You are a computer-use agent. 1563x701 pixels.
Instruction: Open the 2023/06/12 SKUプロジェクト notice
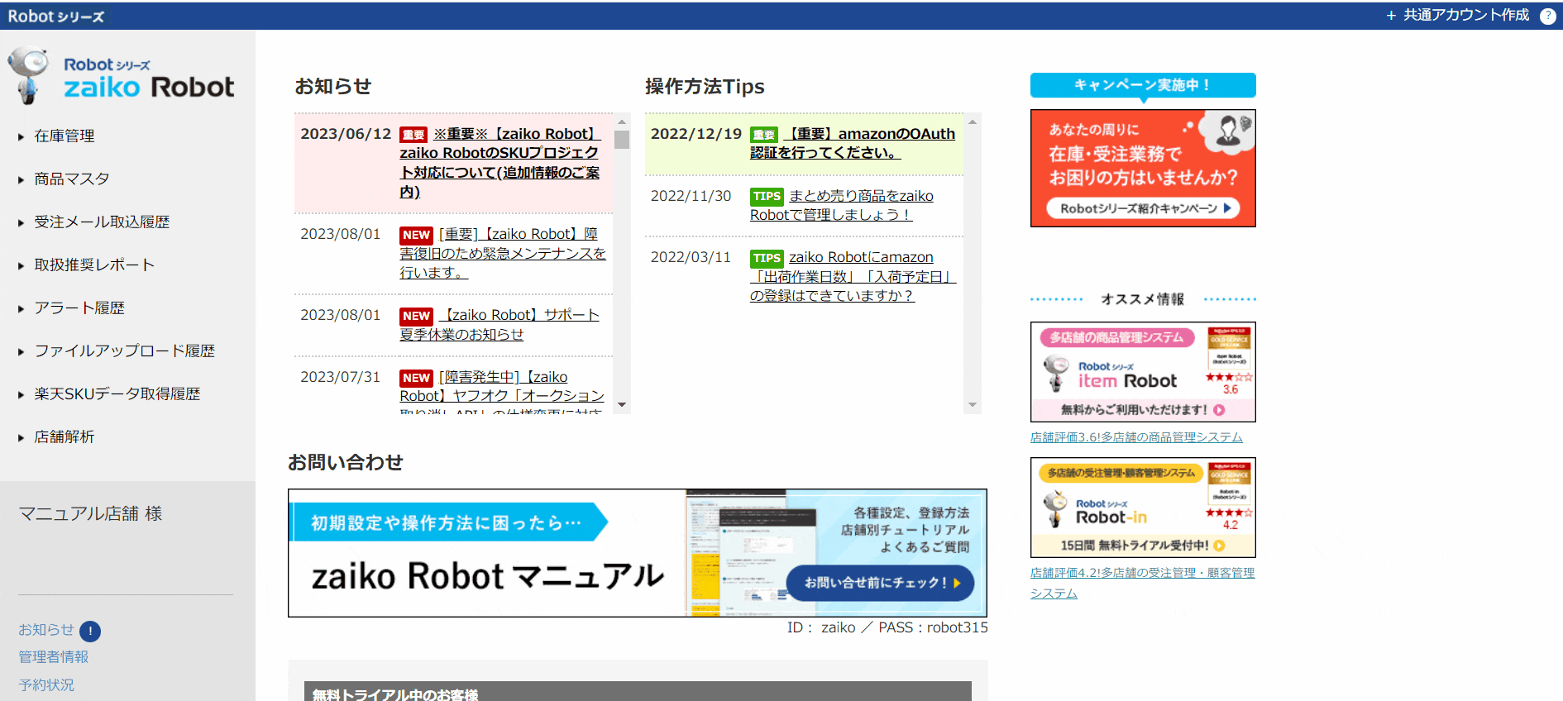[x=500, y=163]
